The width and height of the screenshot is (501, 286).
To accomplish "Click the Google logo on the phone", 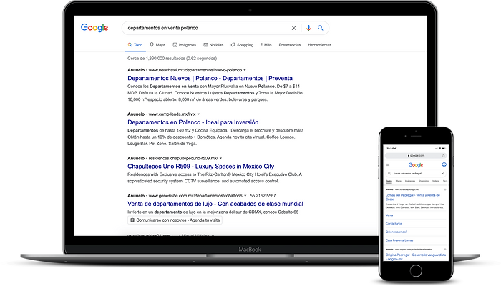I will tap(416, 165).
